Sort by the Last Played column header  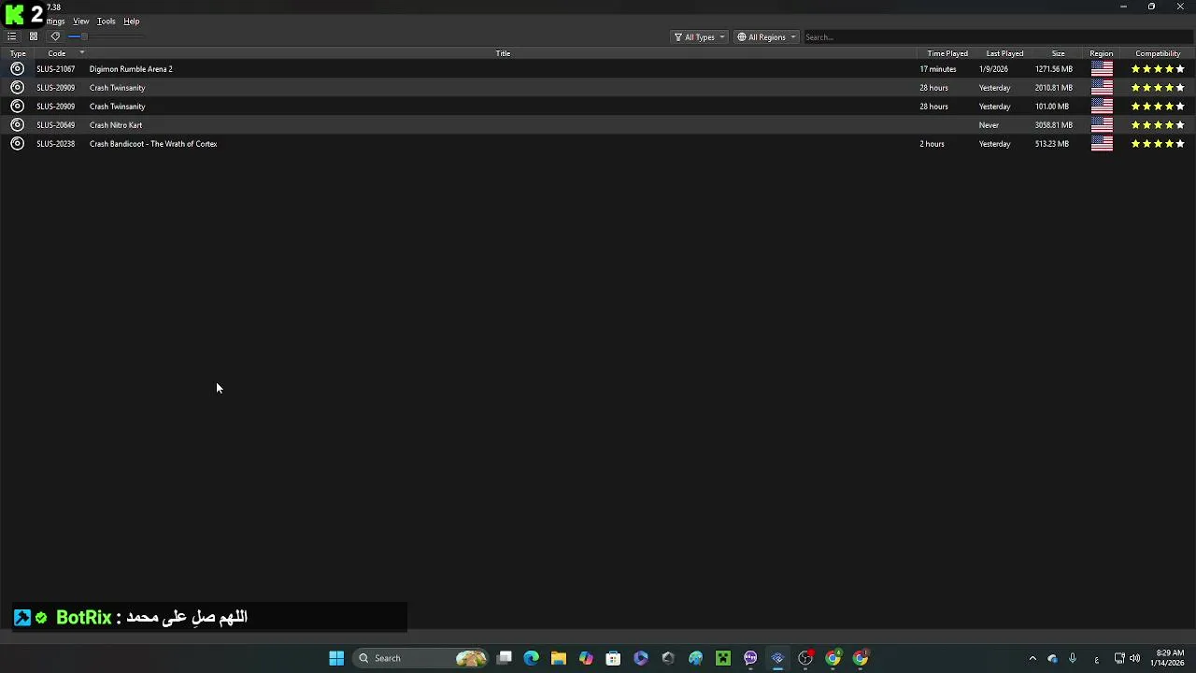[x=1004, y=53]
